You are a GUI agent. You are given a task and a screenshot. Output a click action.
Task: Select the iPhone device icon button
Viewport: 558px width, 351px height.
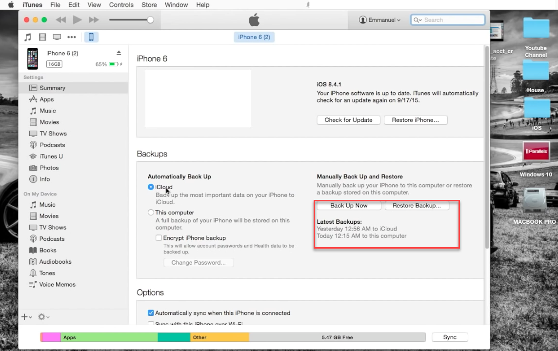(x=91, y=37)
